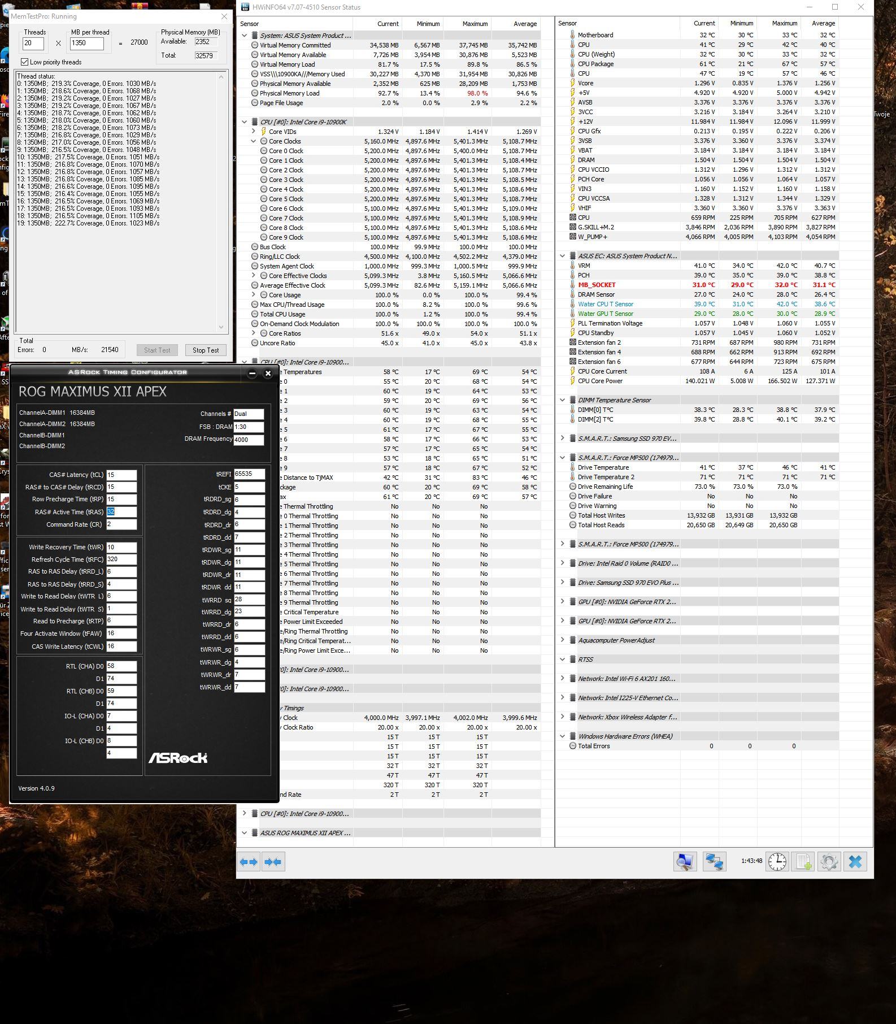This screenshot has height=1024, width=896.
Task: Open HWiNFO sensor settings gear icon
Action: pyautogui.click(x=829, y=862)
